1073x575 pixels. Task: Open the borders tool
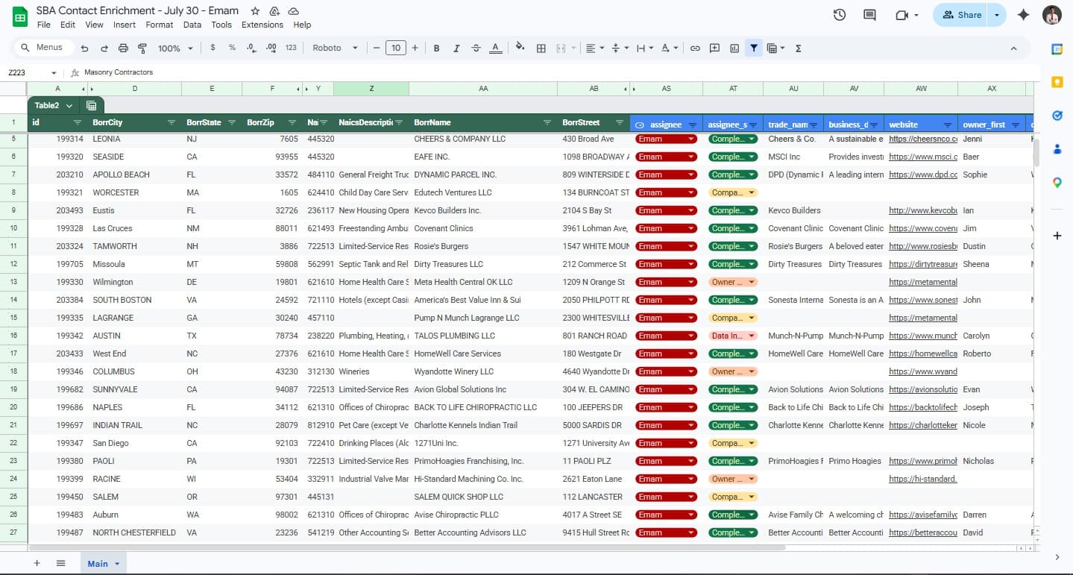(x=541, y=48)
